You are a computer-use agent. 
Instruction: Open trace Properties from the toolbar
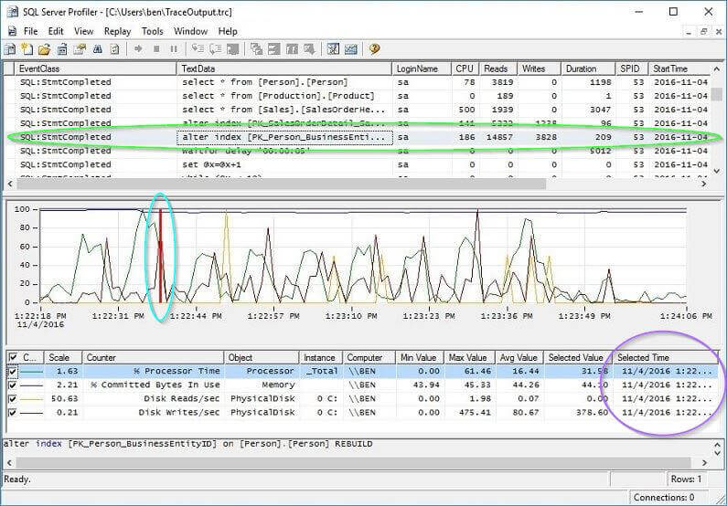(80, 49)
